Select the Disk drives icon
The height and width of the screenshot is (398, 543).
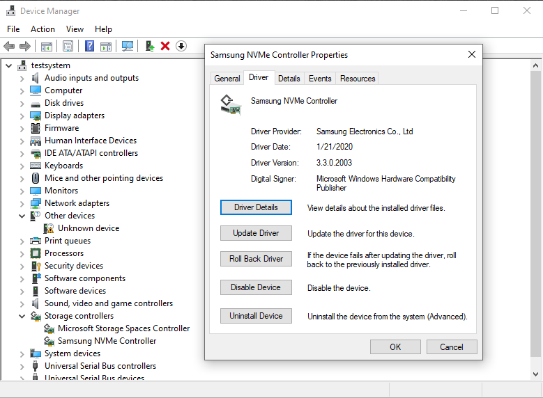point(36,104)
